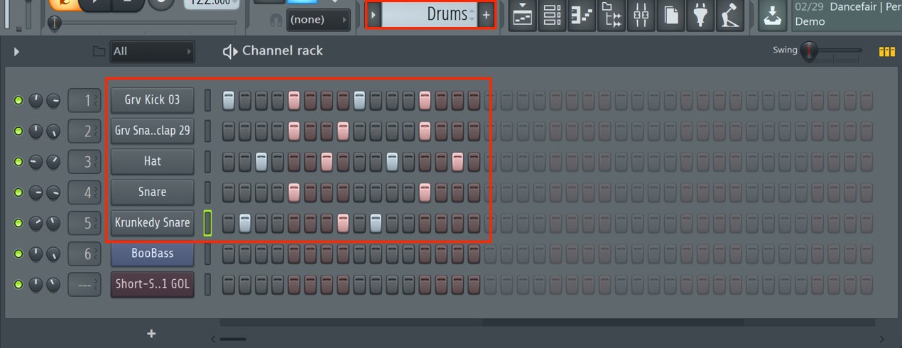Click the right scroll arrow at bottom
This screenshot has width=902, height=348.
coord(882,339)
